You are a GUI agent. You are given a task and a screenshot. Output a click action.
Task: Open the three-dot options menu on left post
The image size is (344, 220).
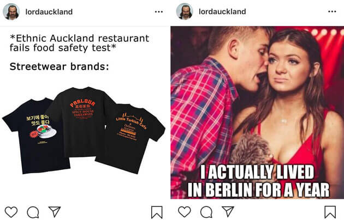(x=158, y=12)
